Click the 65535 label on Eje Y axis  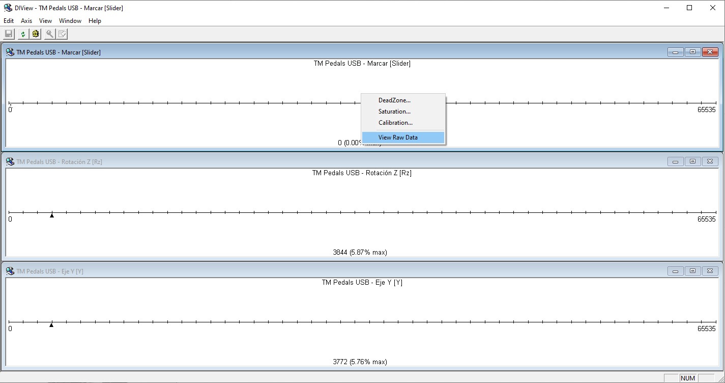[x=706, y=329]
